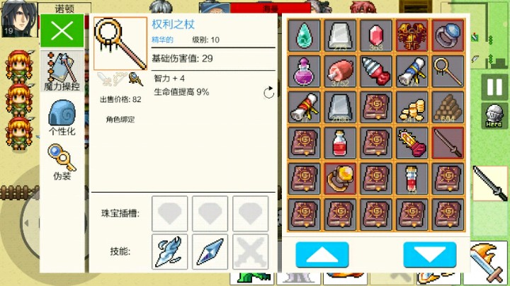Open the 伪装 disguise tab
The height and width of the screenshot is (286, 510).
(62, 162)
